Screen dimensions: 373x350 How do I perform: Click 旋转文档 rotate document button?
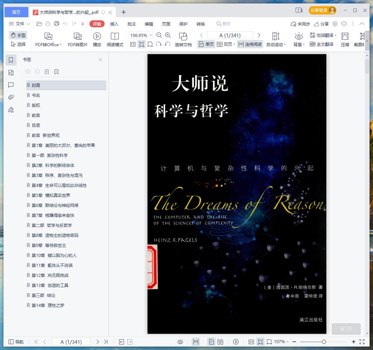tap(183, 40)
